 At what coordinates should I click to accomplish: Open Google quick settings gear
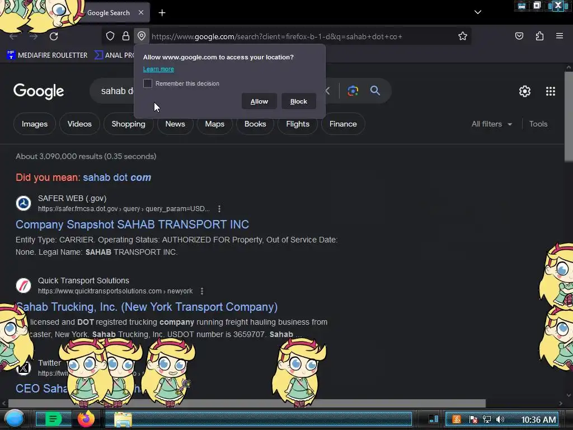[x=525, y=91]
